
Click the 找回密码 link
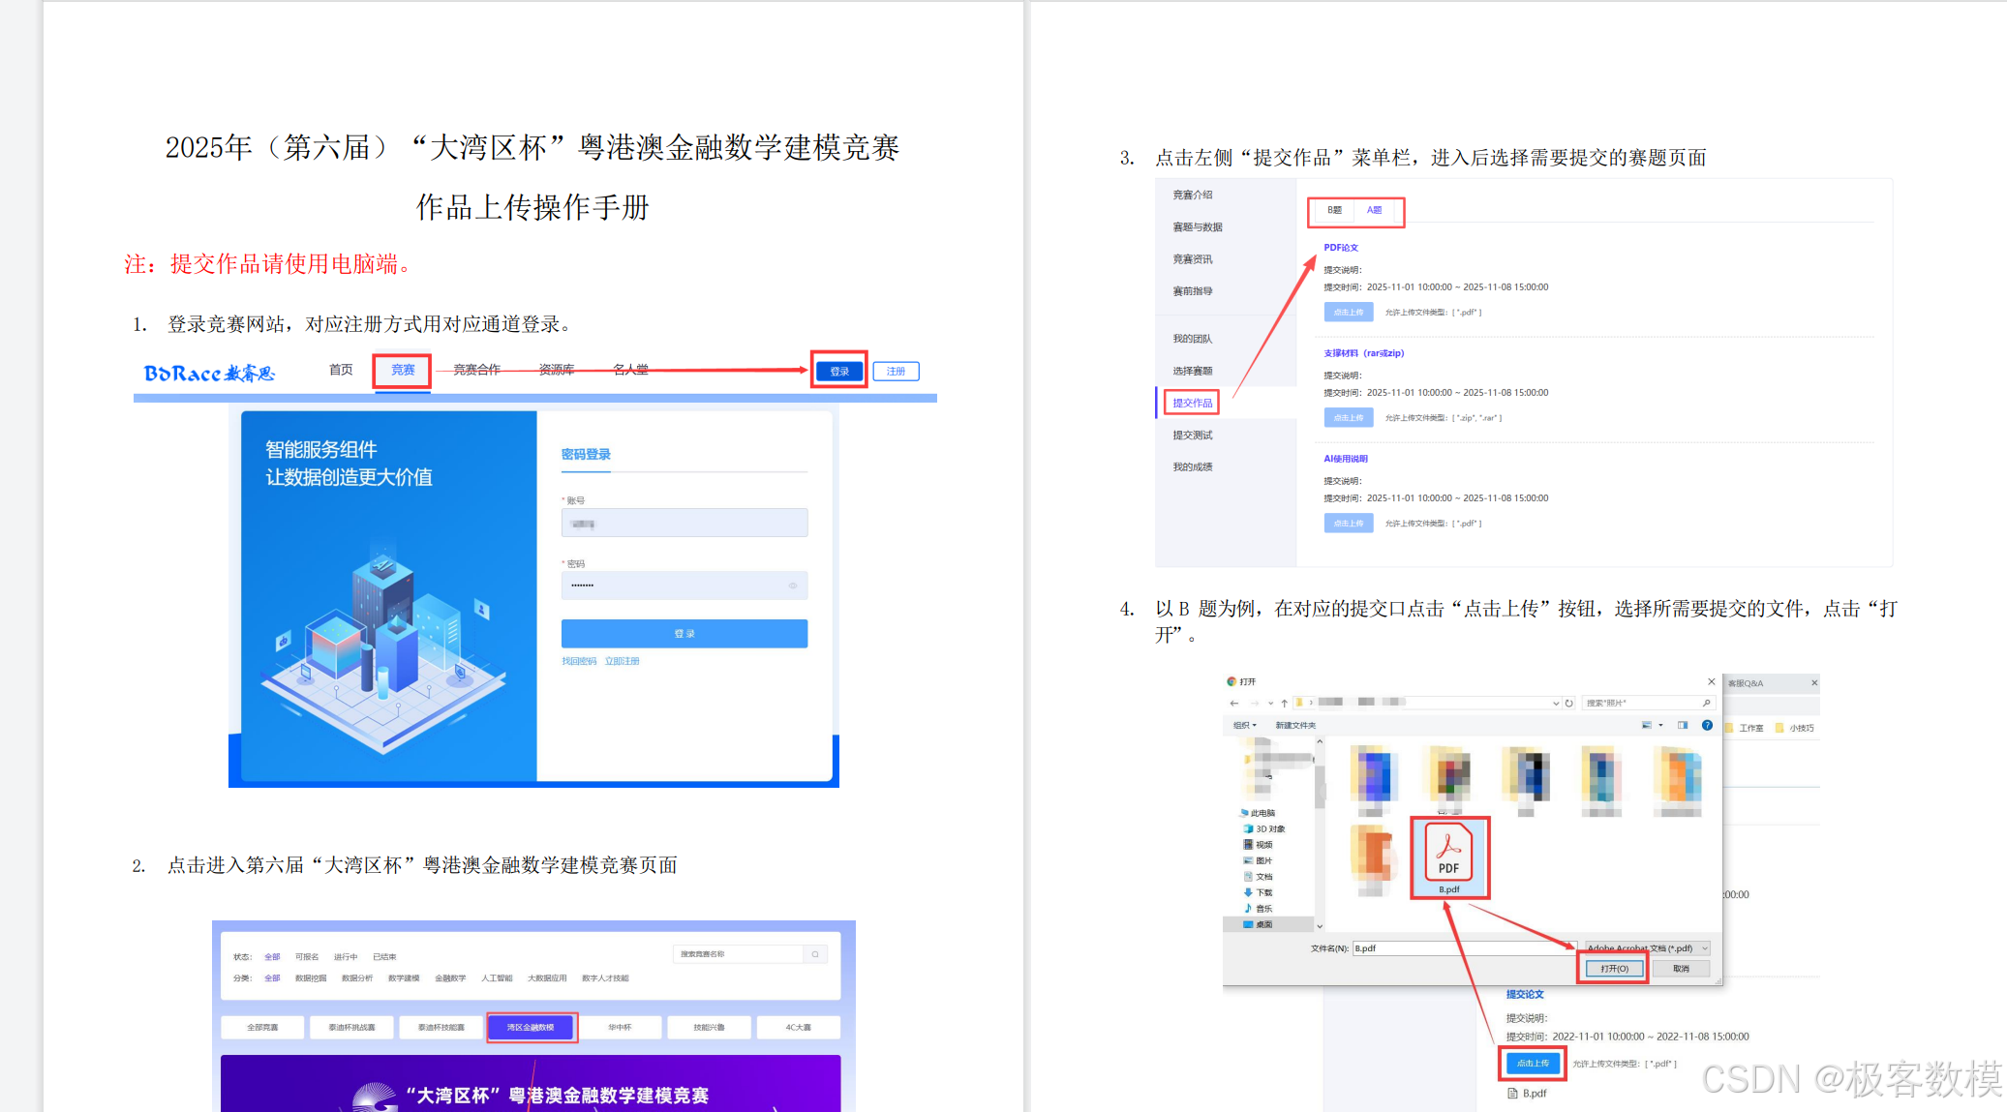[579, 661]
